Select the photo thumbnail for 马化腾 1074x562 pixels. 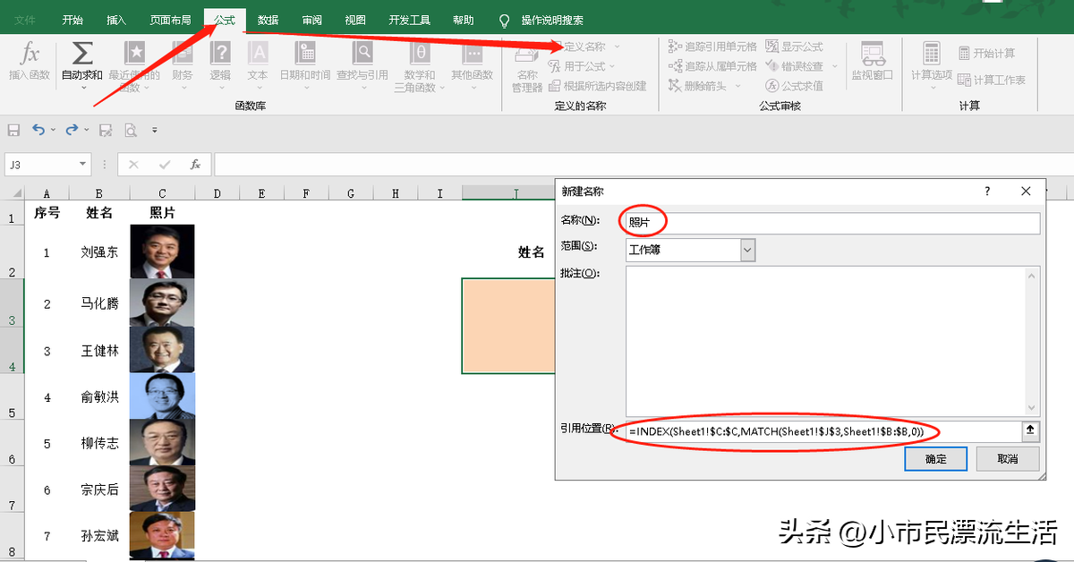pyautogui.click(x=162, y=303)
